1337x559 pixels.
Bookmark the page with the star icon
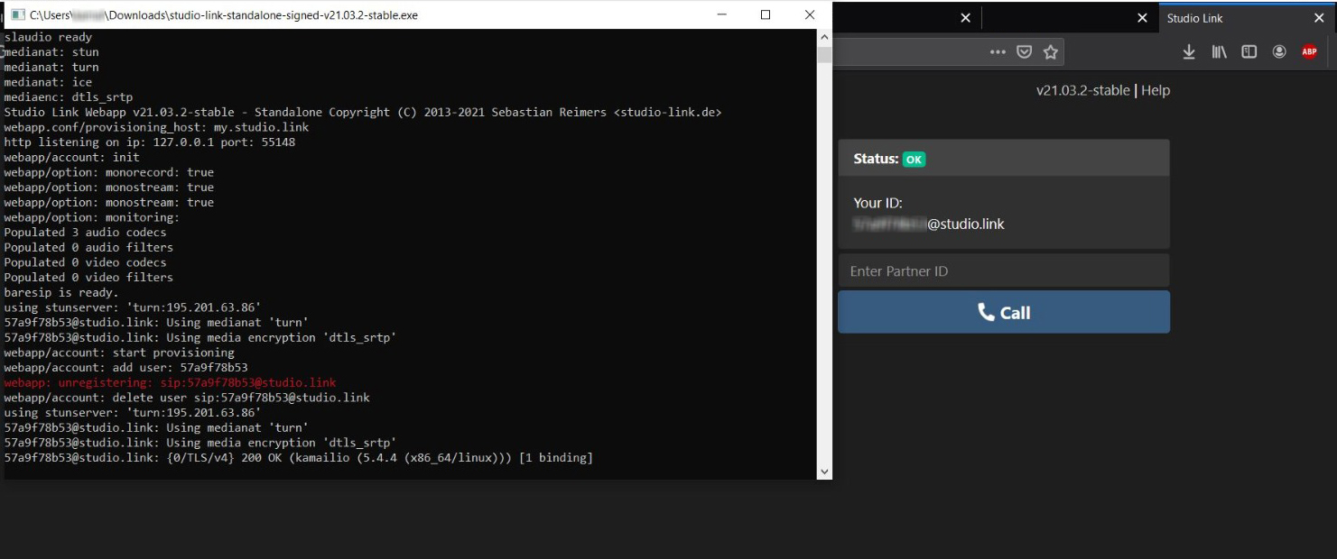pos(1051,52)
